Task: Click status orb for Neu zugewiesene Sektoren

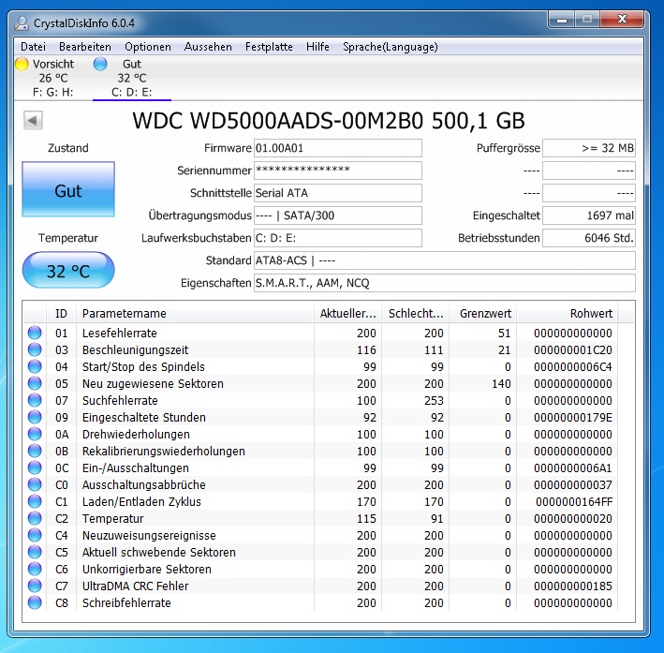Action: (35, 383)
